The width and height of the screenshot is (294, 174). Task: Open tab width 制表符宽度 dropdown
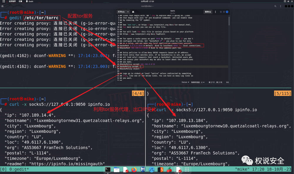pyautogui.click(x=198, y=82)
